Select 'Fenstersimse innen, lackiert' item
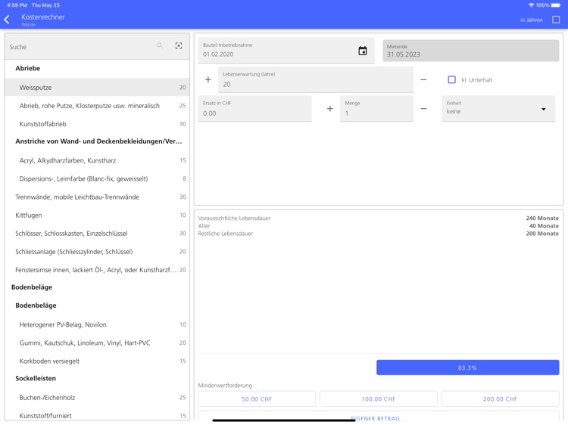568x425 pixels. tap(97, 270)
